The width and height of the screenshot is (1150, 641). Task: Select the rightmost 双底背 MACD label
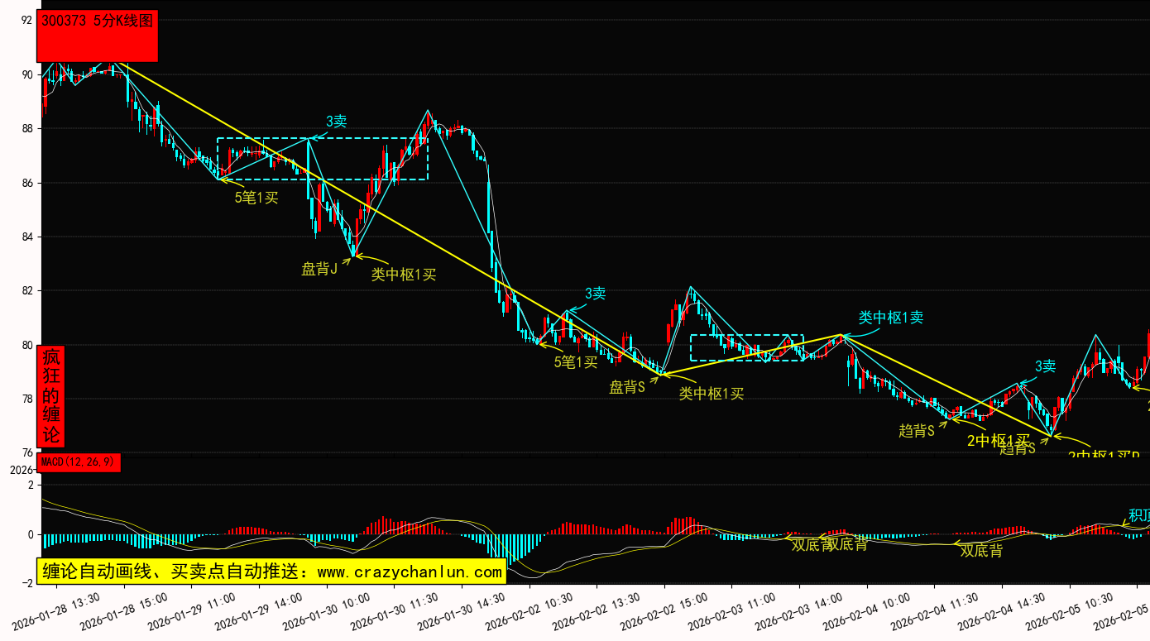981,550
